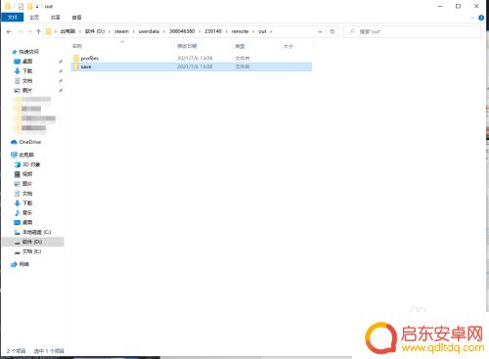Screen dimensions: 489x359
Task: Go back with the back arrow
Action: tap(9, 31)
